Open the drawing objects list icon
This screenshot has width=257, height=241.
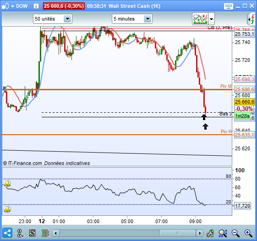coord(32,233)
